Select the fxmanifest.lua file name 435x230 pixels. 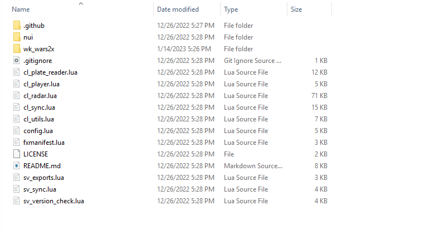pos(44,143)
